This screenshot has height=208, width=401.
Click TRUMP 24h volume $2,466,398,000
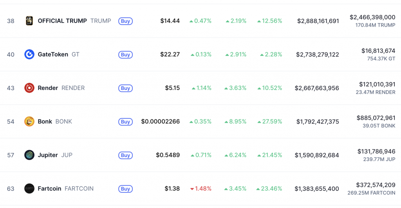(x=372, y=17)
